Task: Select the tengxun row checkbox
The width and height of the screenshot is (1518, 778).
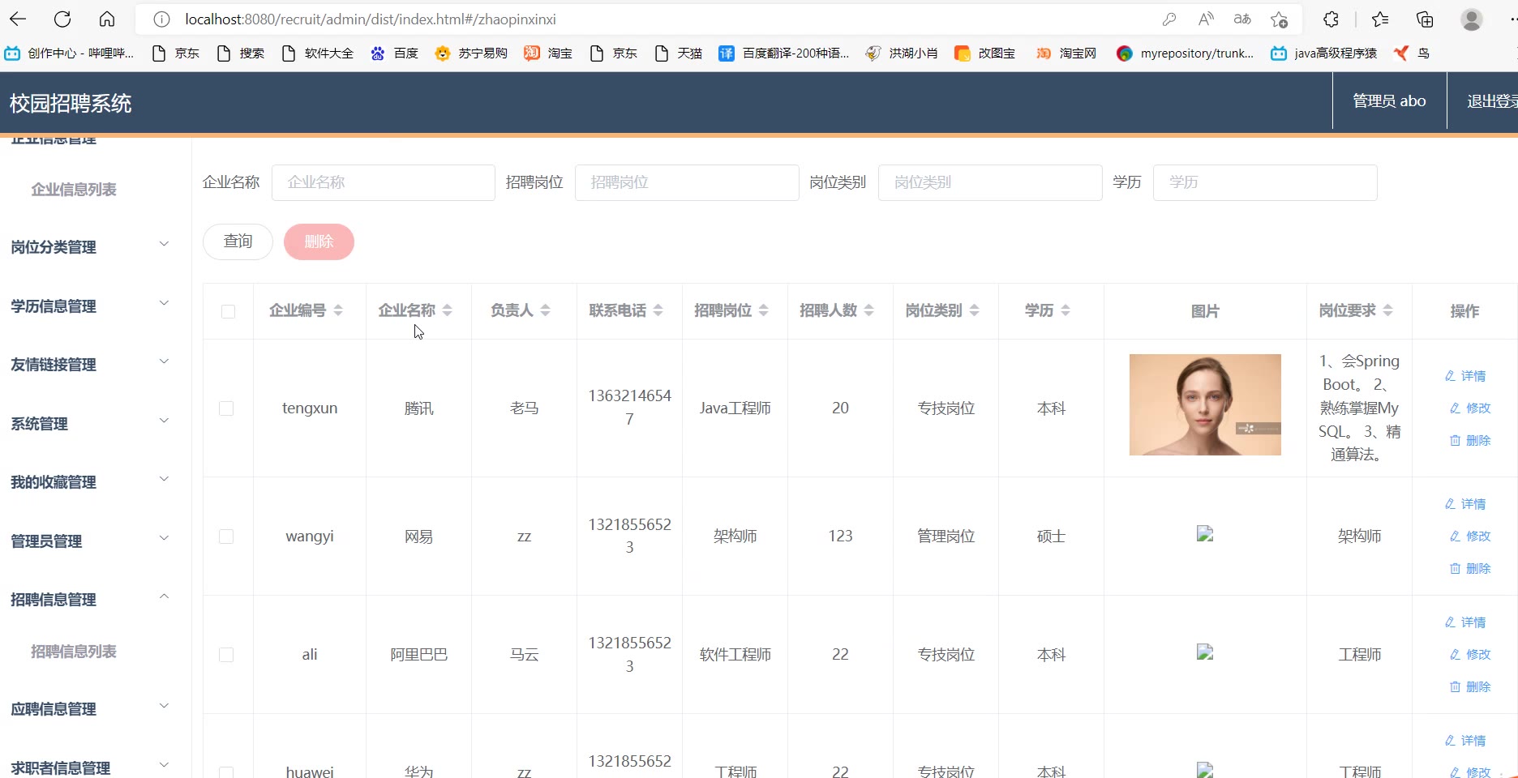Action: pyautogui.click(x=226, y=408)
